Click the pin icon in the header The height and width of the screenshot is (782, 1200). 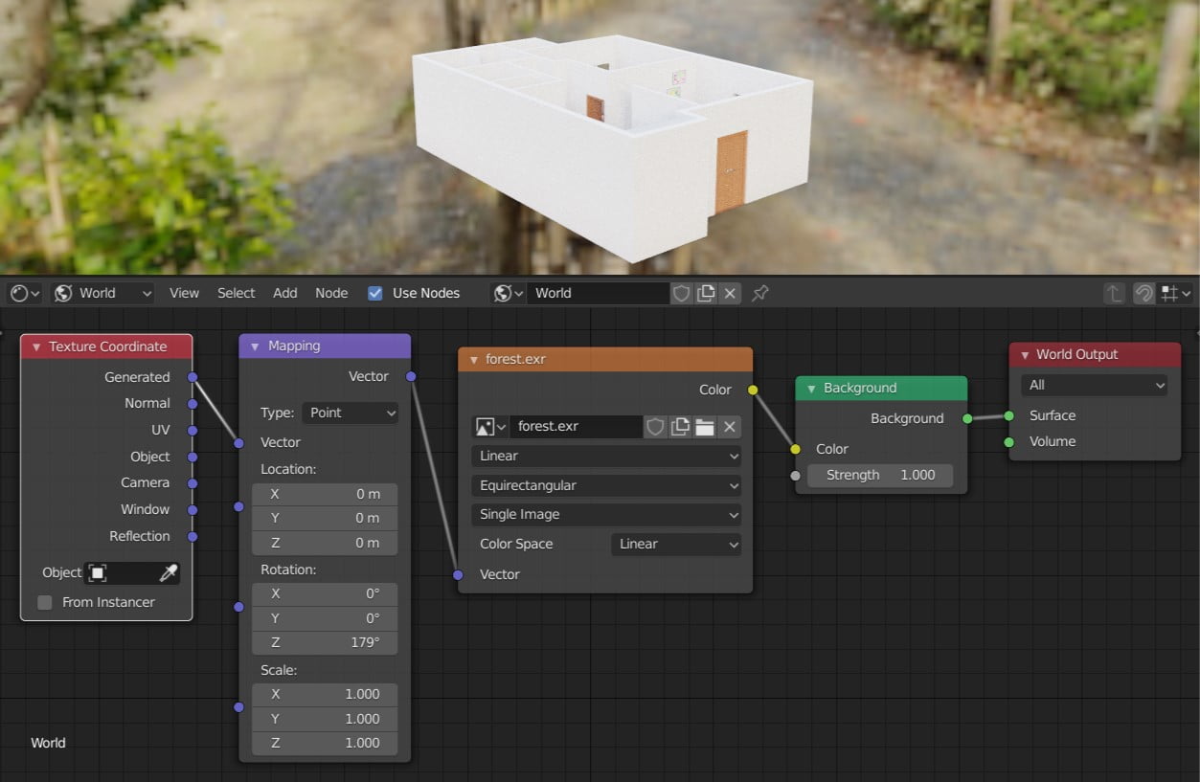759,293
